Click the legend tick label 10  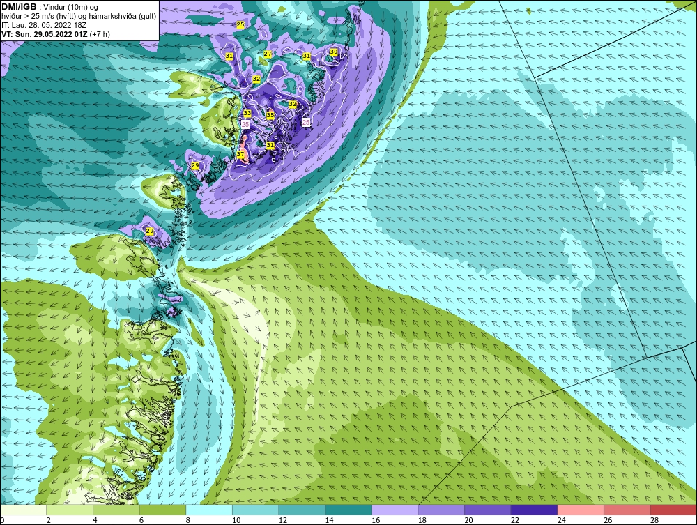[x=236, y=520]
